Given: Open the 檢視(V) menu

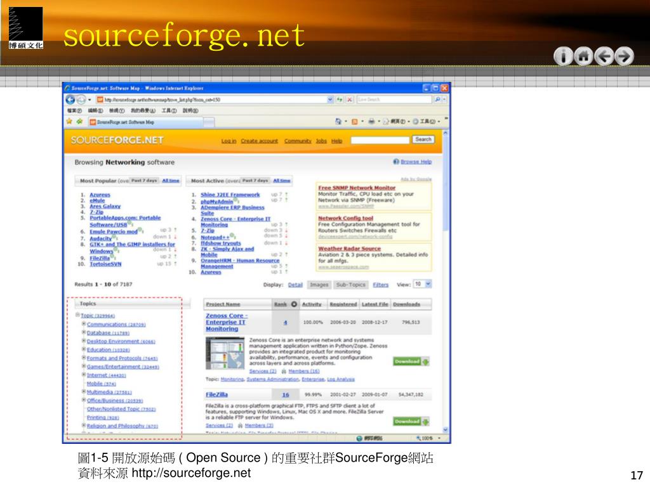Looking at the screenshot, I should pos(117,111).
